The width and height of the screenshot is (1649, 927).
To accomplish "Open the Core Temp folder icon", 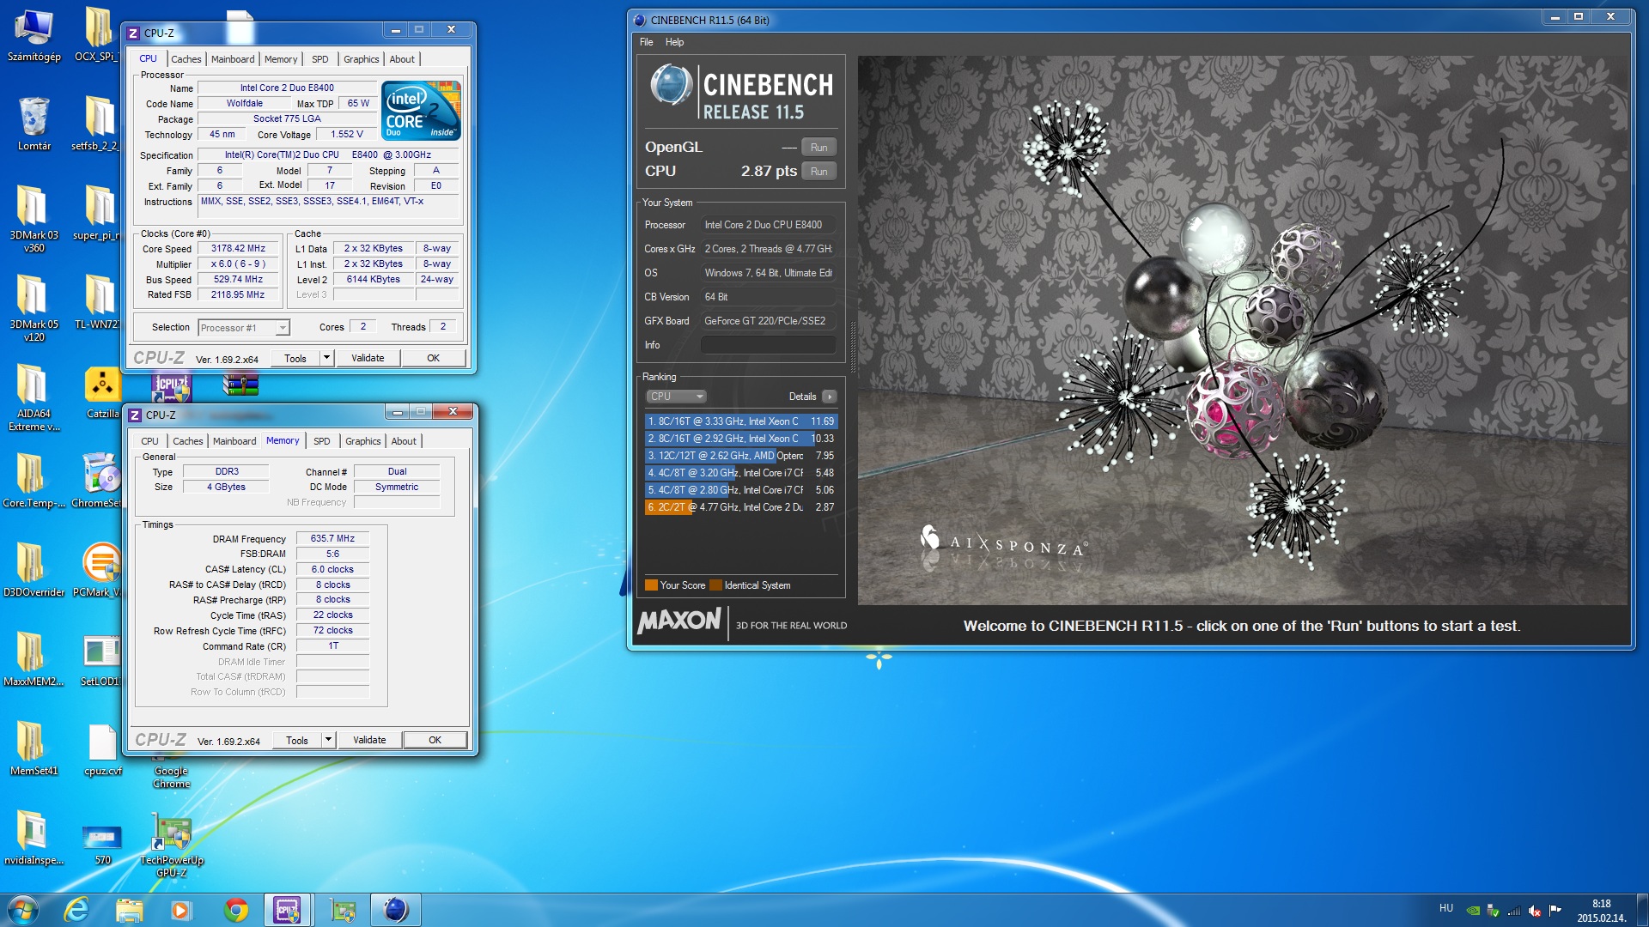I will [x=33, y=481].
